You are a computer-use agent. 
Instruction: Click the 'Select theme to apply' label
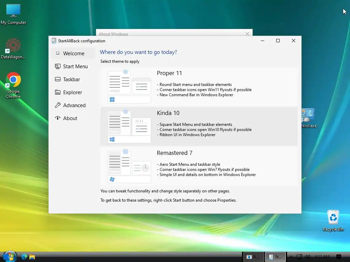pyautogui.click(x=120, y=61)
